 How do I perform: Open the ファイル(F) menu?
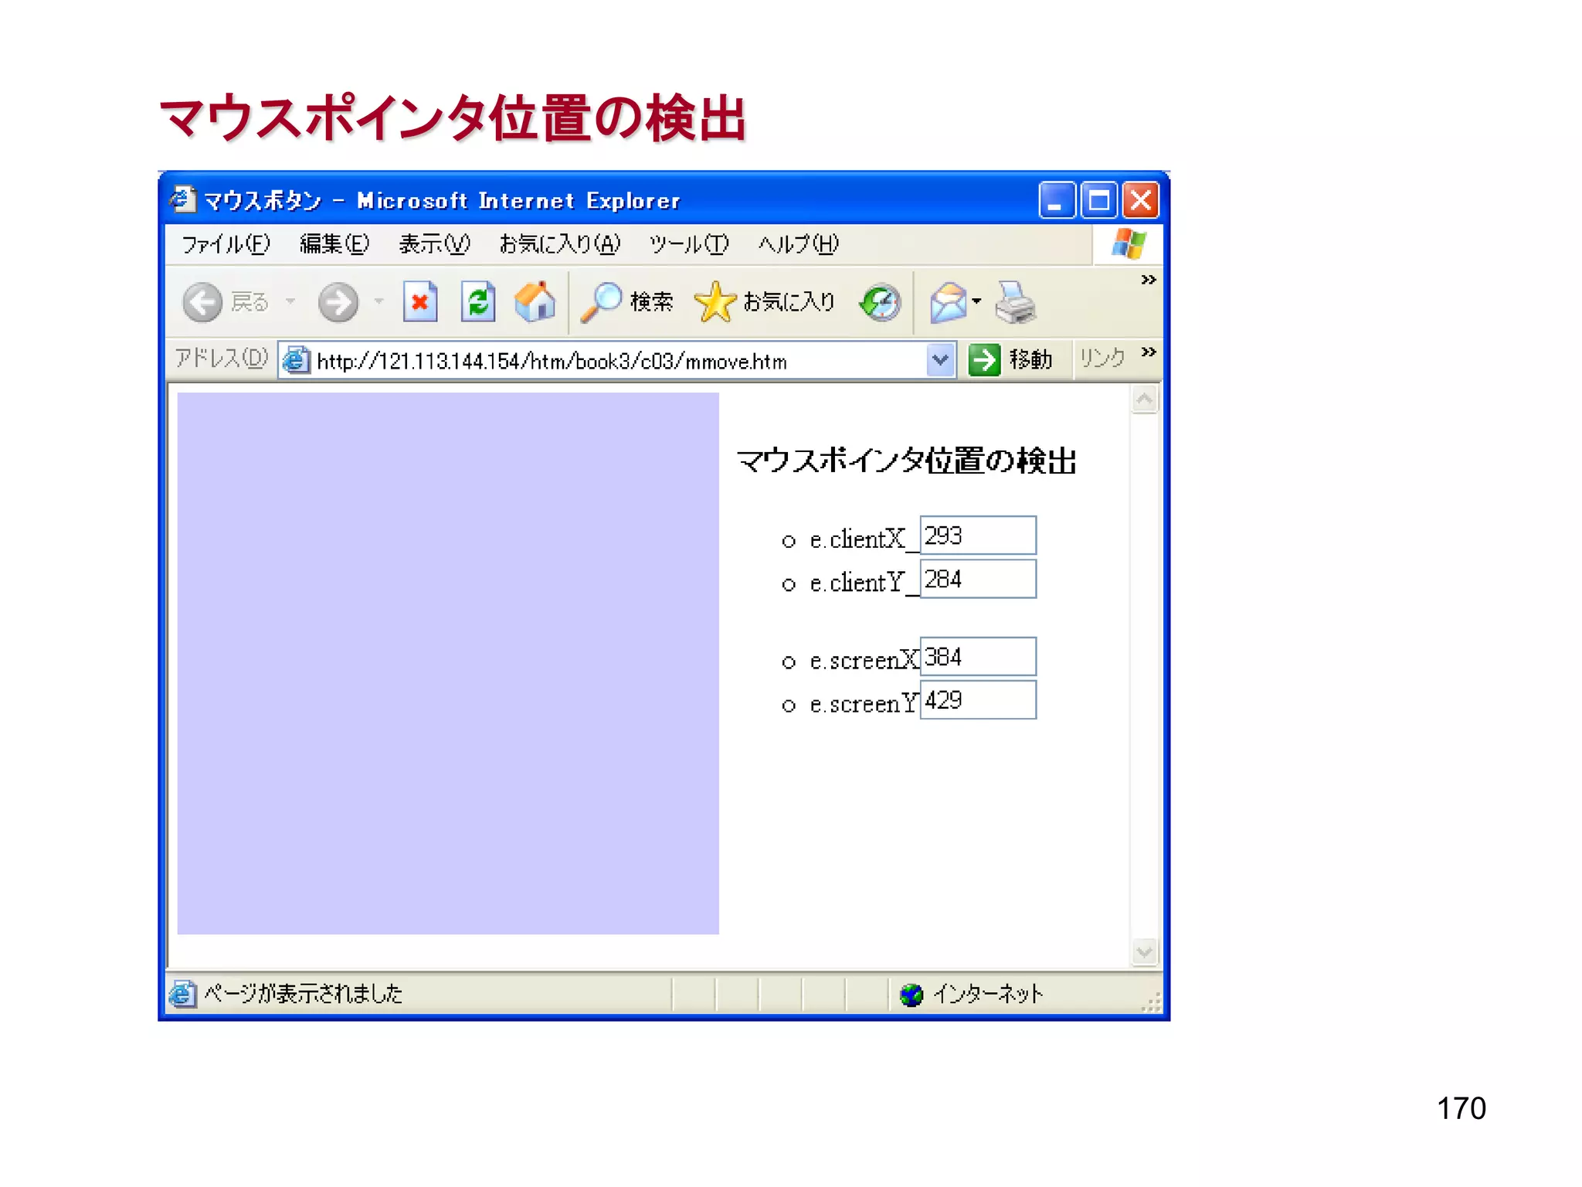[x=226, y=244]
